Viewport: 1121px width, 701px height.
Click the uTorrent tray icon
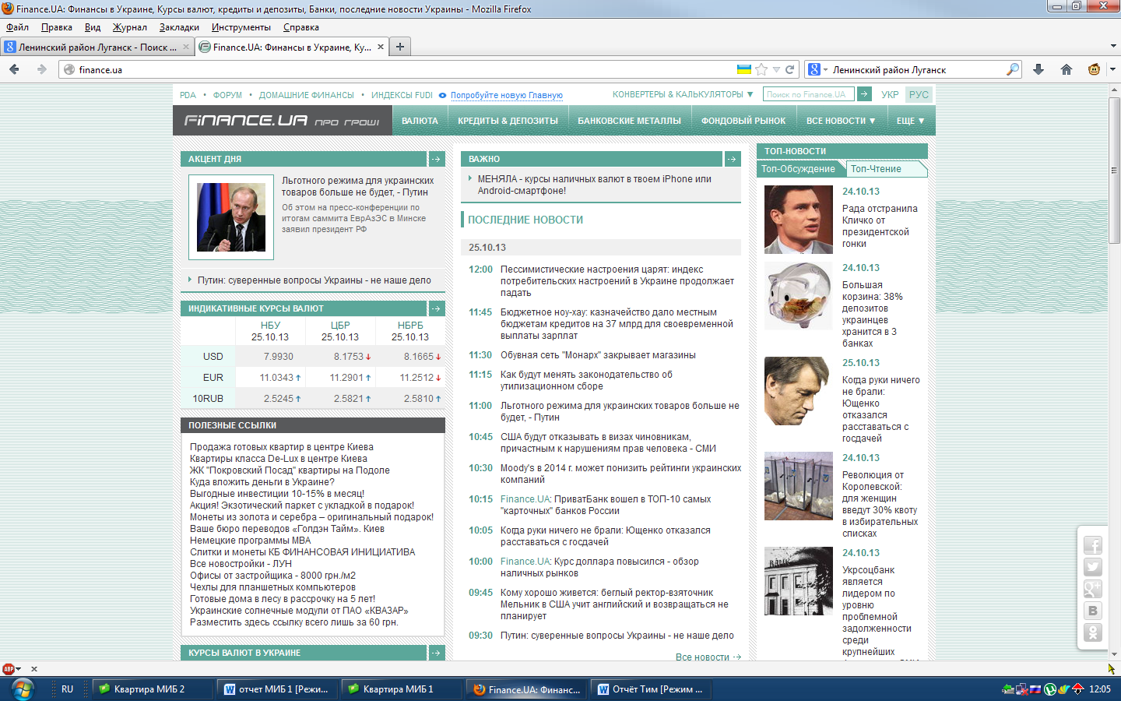pos(1050,689)
